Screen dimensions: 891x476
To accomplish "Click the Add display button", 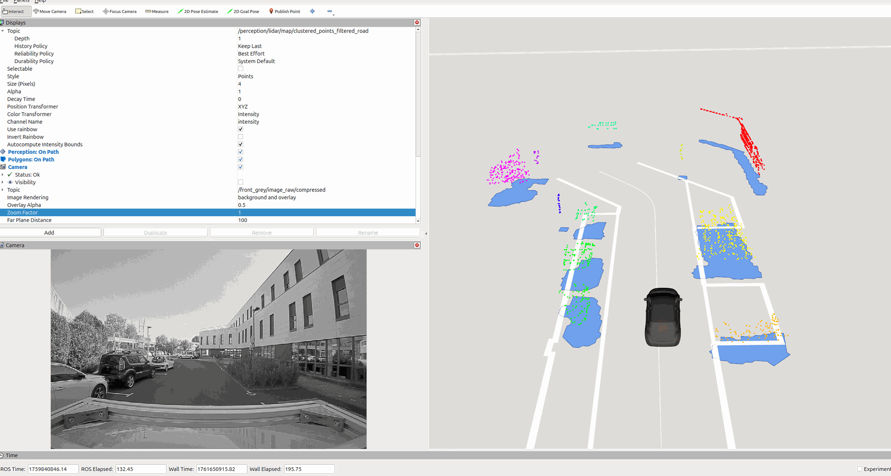I will pos(50,233).
